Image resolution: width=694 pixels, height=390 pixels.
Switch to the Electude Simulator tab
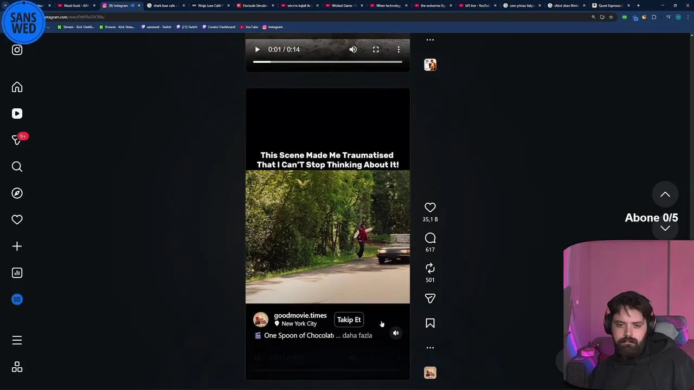click(254, 5)
